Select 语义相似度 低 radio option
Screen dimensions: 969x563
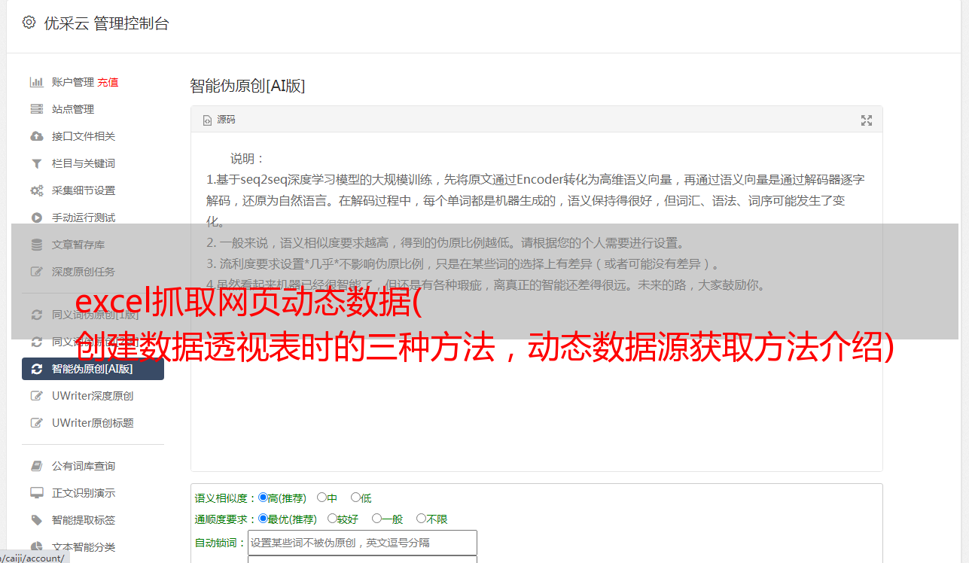point(355,498)
